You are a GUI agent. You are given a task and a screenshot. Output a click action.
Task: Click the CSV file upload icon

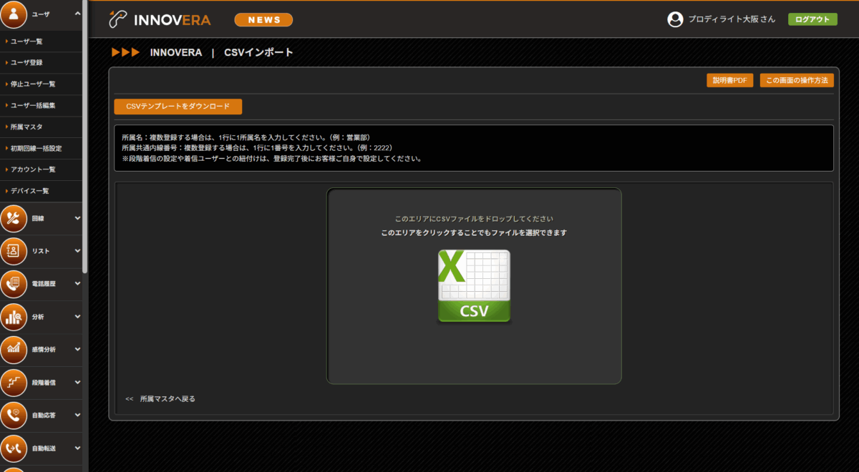(474, 286)
